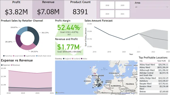Click the large bubble over London
This screenshot has height=95, width=170.
point(99,84)
